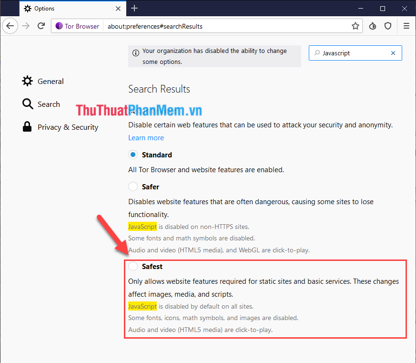Reload the preferences page
416x363 pixels.
pos(41,26)
